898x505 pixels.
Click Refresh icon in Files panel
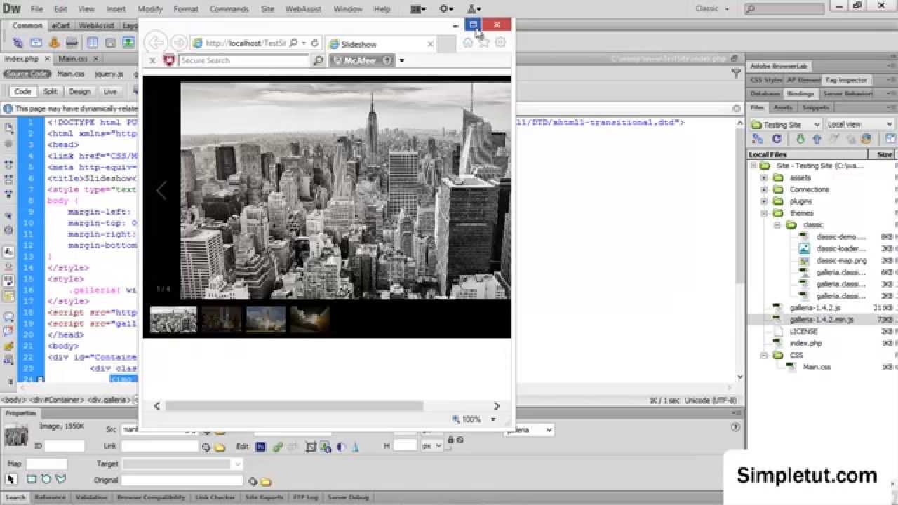point(777,138)
